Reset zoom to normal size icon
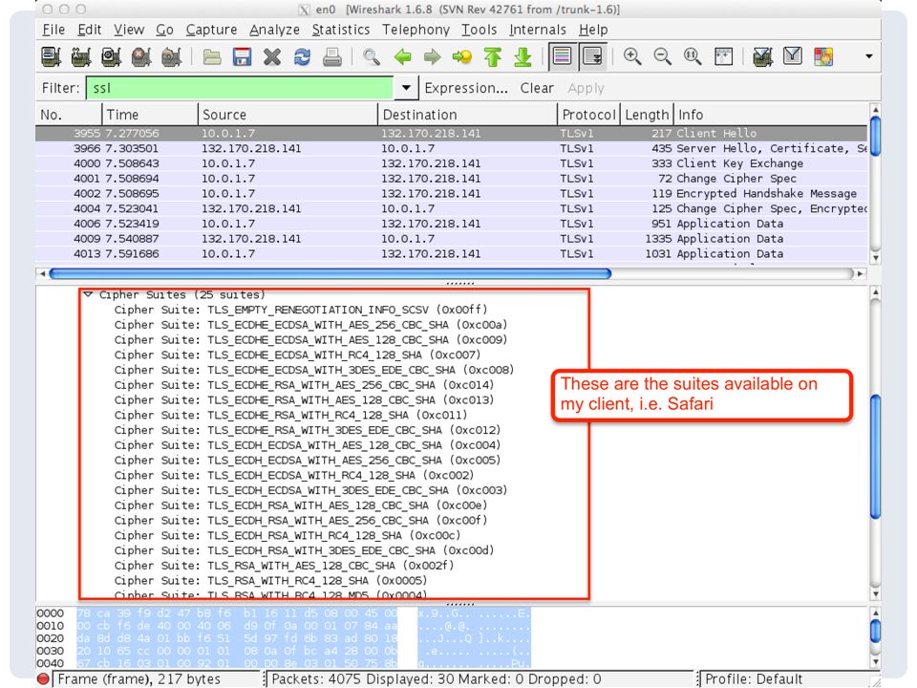The image size is (917, 688). (x=693, y=56)
